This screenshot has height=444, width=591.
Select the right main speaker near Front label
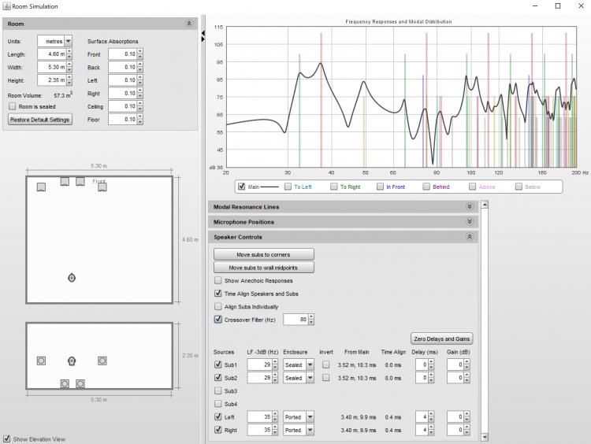pos(102,187)
